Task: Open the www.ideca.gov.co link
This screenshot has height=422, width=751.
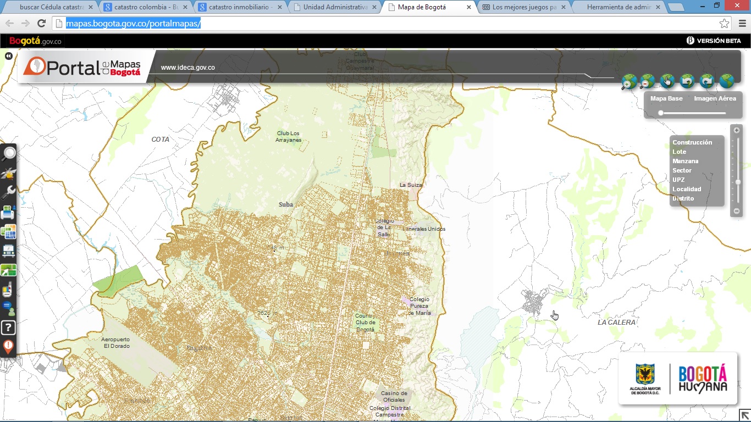Action: coord(188,68)
